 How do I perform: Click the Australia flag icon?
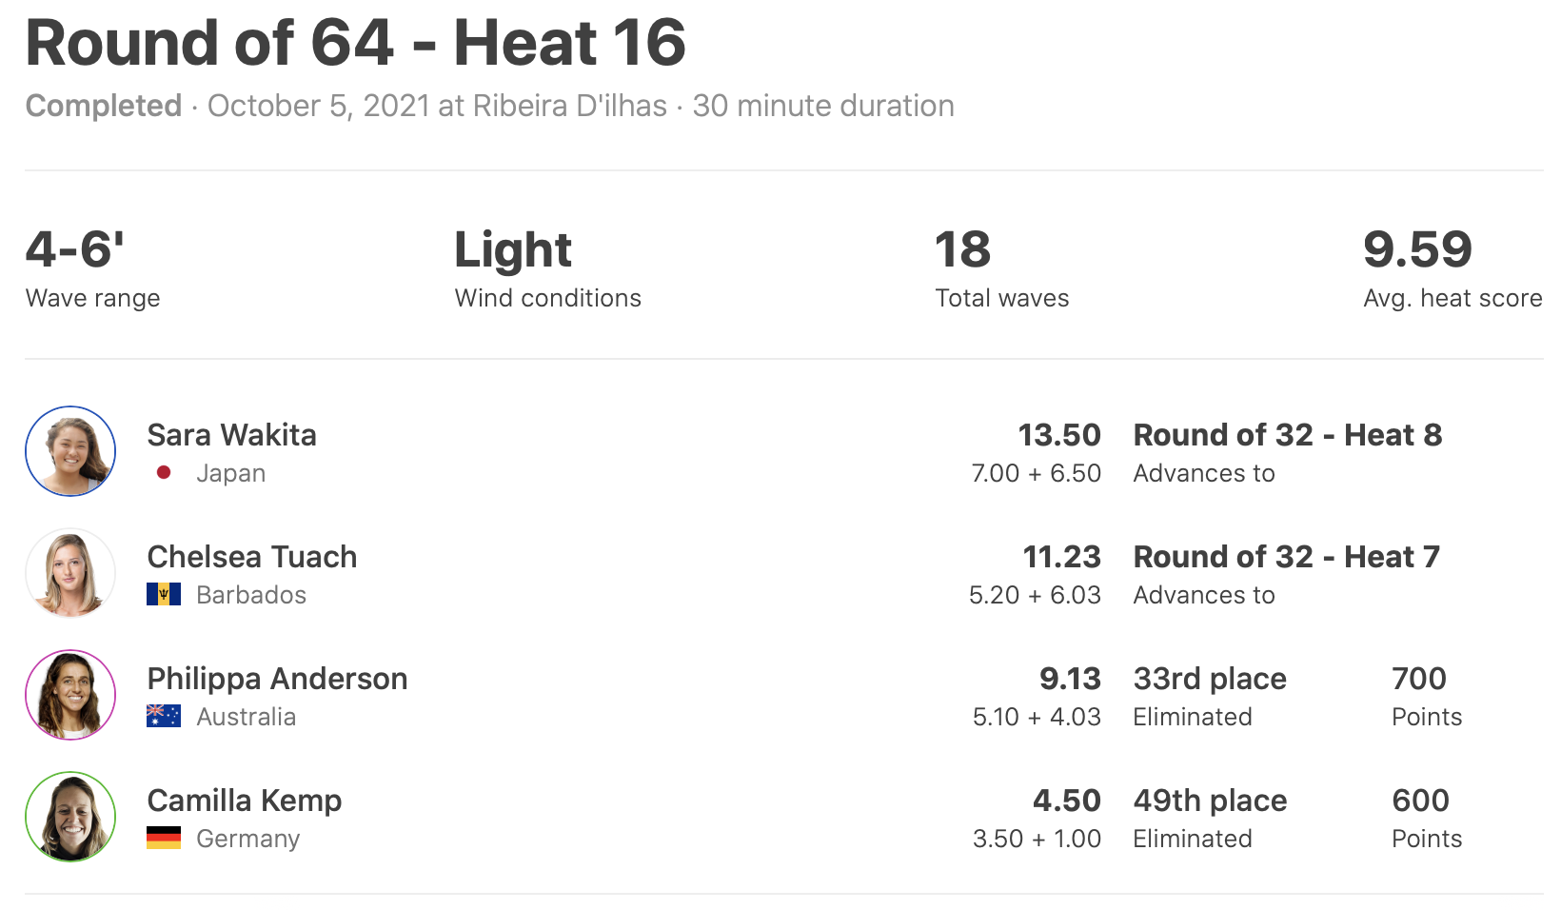(x=164, y=717)
